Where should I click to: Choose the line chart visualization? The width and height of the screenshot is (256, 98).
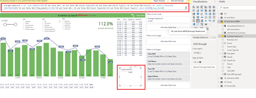[x=194, y=11]
